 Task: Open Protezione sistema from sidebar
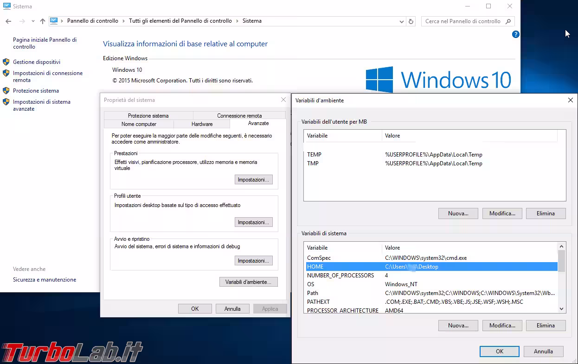(36, 91)
